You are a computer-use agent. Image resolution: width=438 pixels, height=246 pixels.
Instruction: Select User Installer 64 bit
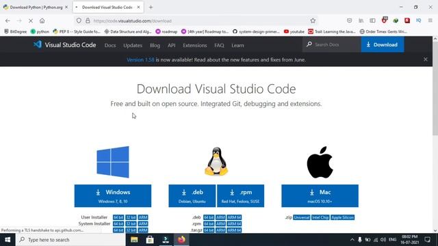(x=118, y=217)
